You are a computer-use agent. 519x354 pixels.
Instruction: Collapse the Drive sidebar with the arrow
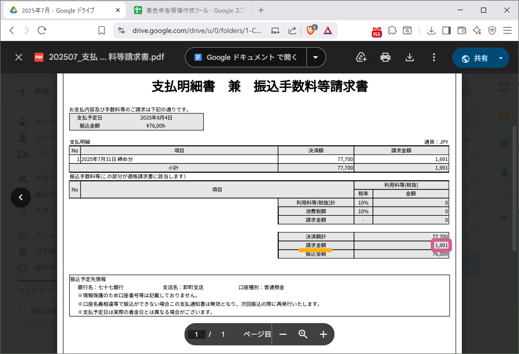(x=21, y=197)
